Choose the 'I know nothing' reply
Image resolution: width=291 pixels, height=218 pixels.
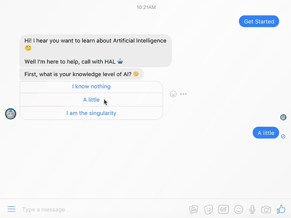(x=91, y=87)
